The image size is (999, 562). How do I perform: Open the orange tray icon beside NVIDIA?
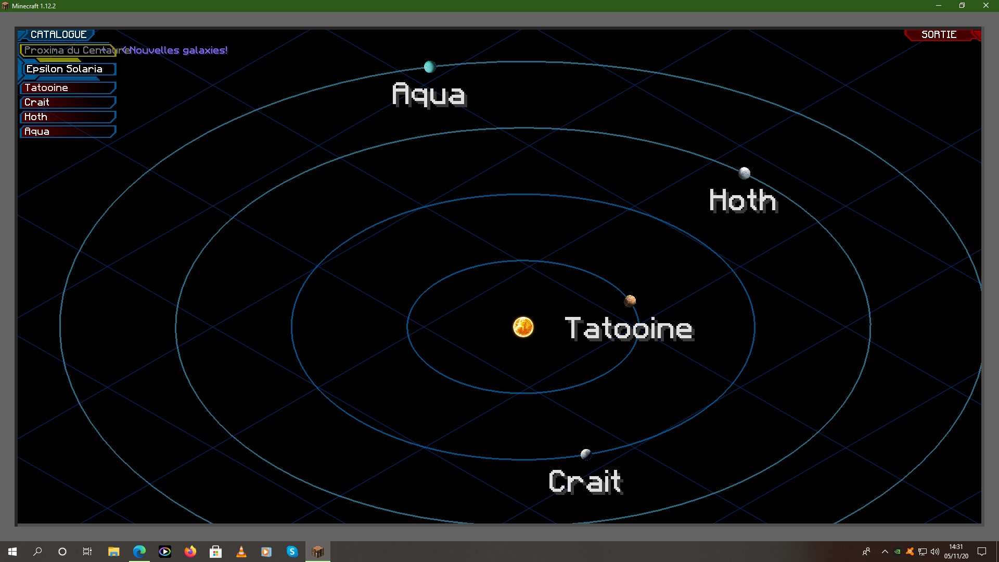pyautogui.click(x=910, y=552)
